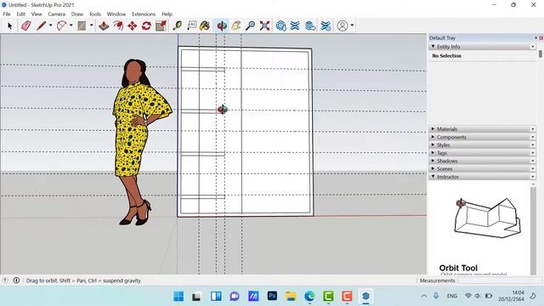This screenshot has height=306, width=544.
Task: Open the Windows Start menu
Action: pos(178,297)
